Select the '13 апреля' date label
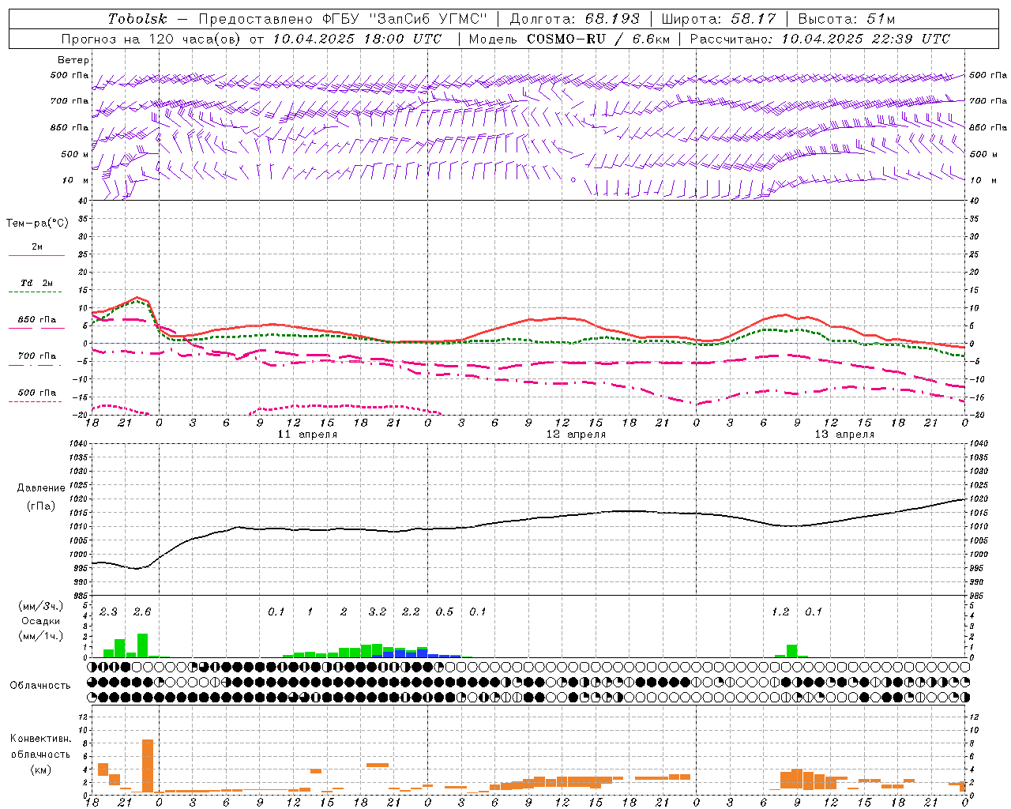The image size is (1011, 809). 844,435
